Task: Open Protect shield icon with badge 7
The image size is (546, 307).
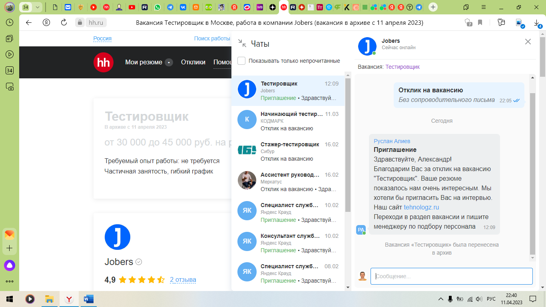Action: [x=468, y=22]
